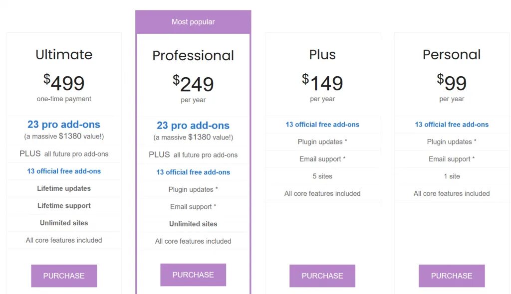Select the Most popular banner
The width and height of the screenshot is (511, 294).
coord(193,22)
